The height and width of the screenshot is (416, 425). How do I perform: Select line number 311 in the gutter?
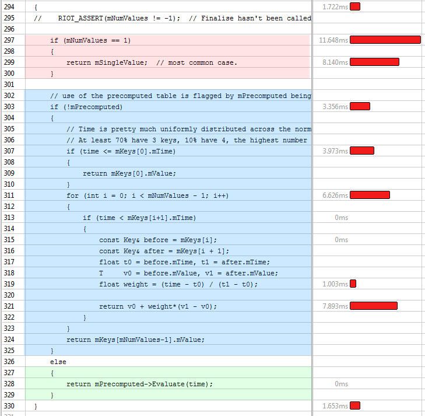tap(9, 195)
